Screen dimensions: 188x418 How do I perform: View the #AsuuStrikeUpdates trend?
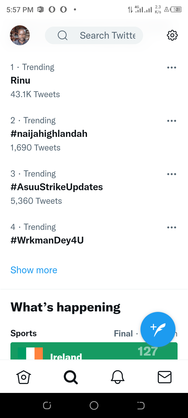click(57, 187)
